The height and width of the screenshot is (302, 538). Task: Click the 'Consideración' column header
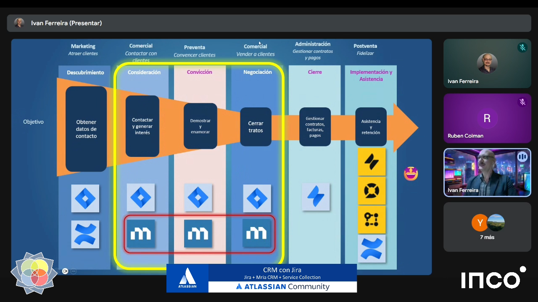tap(144, 72)
